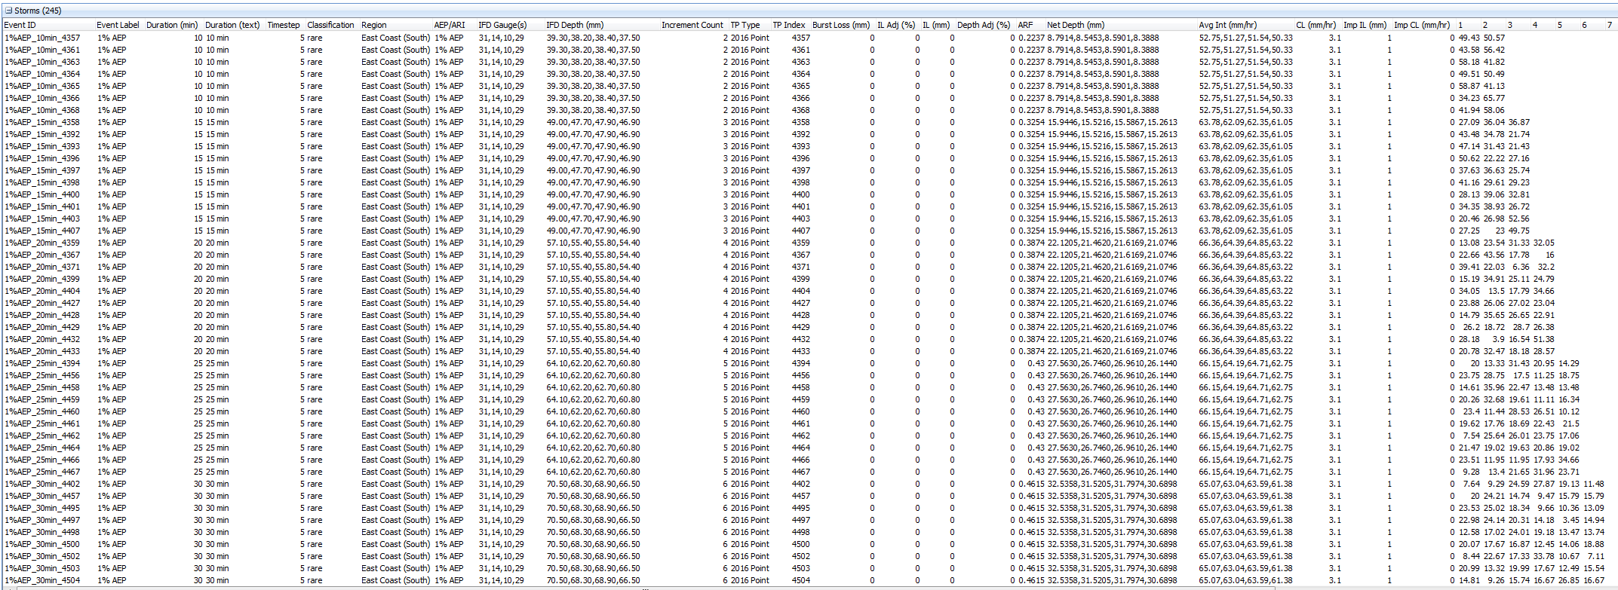Select the TP Index column header
Image resolution: width=1618 pixels, height=590 pixels.
coord(788,25)
